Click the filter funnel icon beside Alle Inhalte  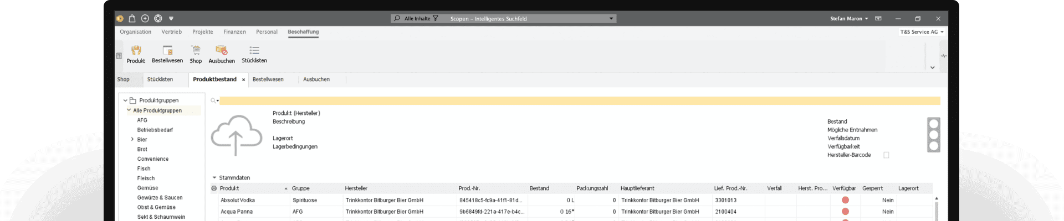pos(436,18)
